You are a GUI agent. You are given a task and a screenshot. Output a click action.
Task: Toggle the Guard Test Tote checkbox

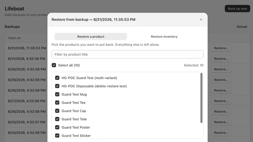coord(57,119)
